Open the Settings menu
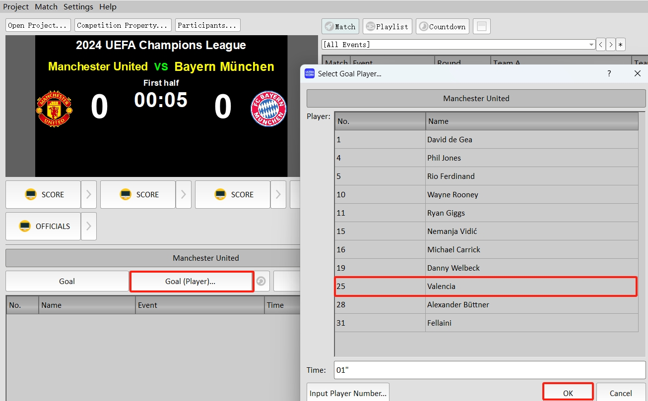This screenshot has width=648, height=401. pyautogui.click(x=78, y=6)
